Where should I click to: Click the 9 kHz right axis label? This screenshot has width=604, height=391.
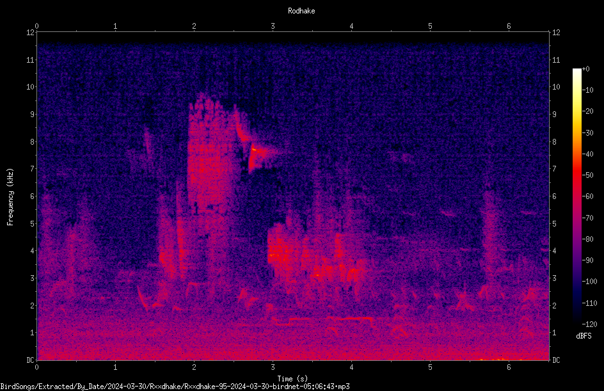click(x=554, y=115)
